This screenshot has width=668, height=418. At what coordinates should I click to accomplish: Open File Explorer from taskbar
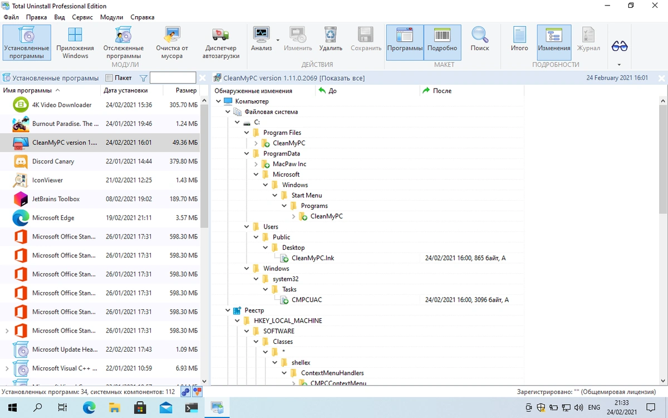coord(115,407)
